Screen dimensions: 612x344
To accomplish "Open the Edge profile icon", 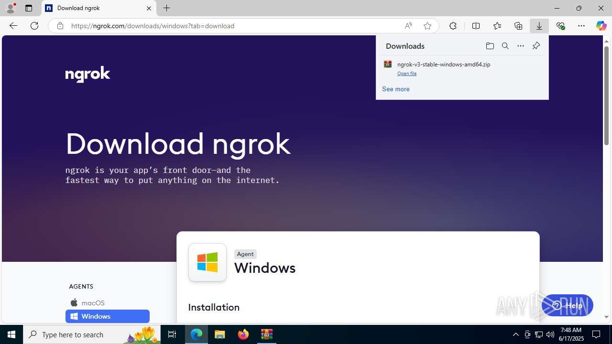I will [11, 8].
